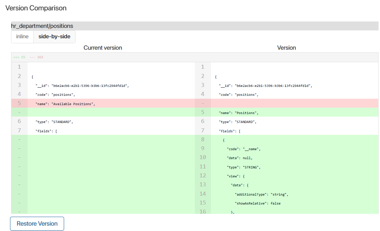Select the side-by-side view tab

54,36
